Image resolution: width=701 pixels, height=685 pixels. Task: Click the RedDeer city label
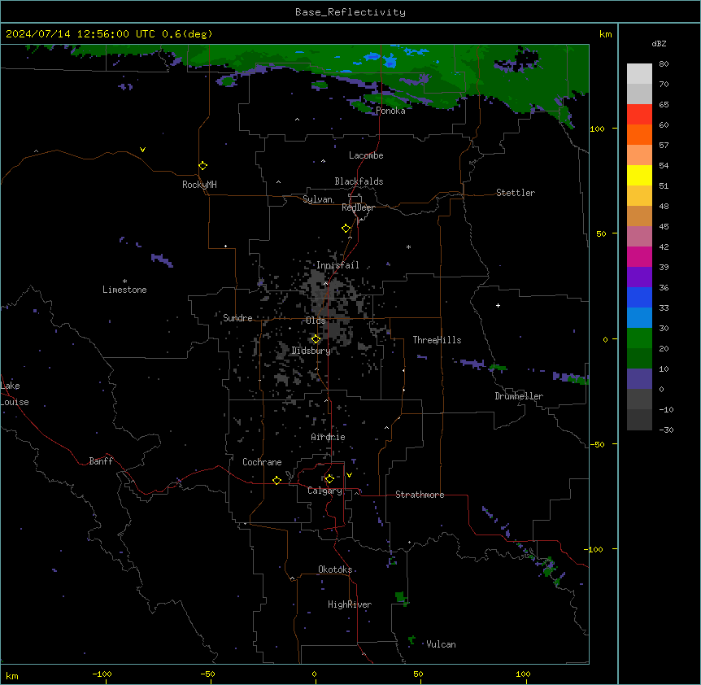(358, 207)
